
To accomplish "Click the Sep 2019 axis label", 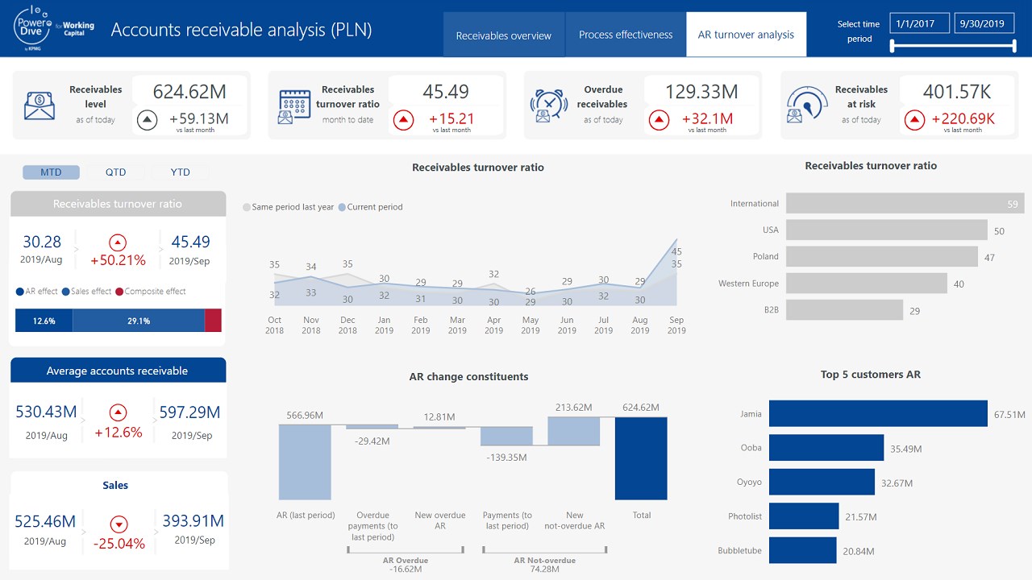I will tap(676, 325).
